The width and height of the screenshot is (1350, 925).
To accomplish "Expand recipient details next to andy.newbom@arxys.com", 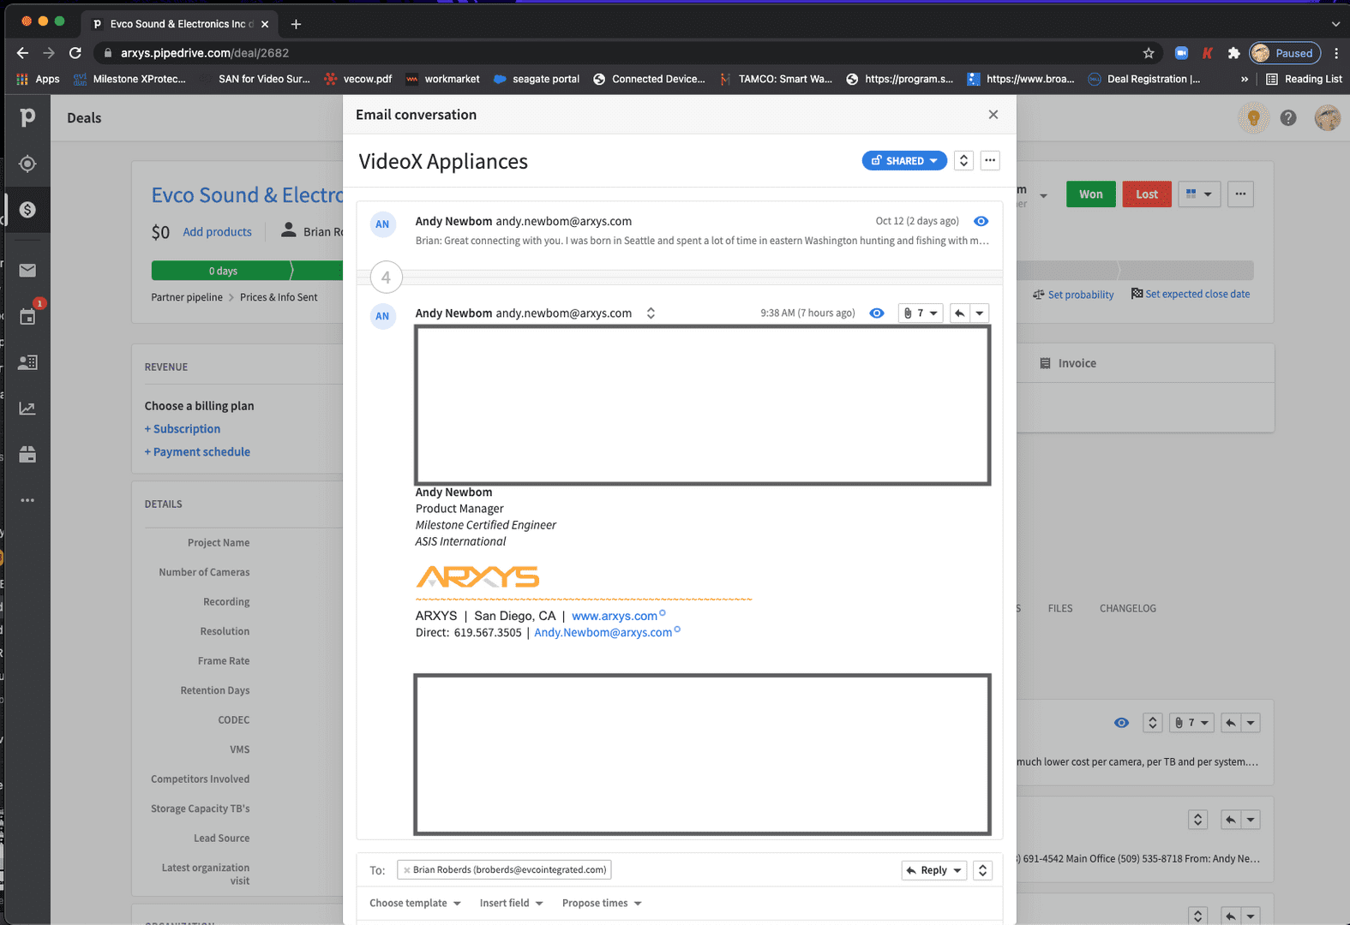I will pyautogui.click(x=651, y=313).
